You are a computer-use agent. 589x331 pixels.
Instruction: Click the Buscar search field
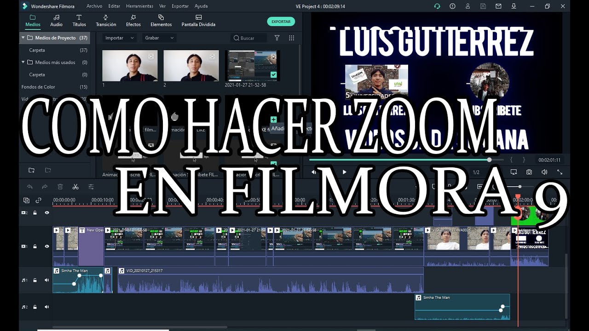pyautogui.click(x=248, y=38)
